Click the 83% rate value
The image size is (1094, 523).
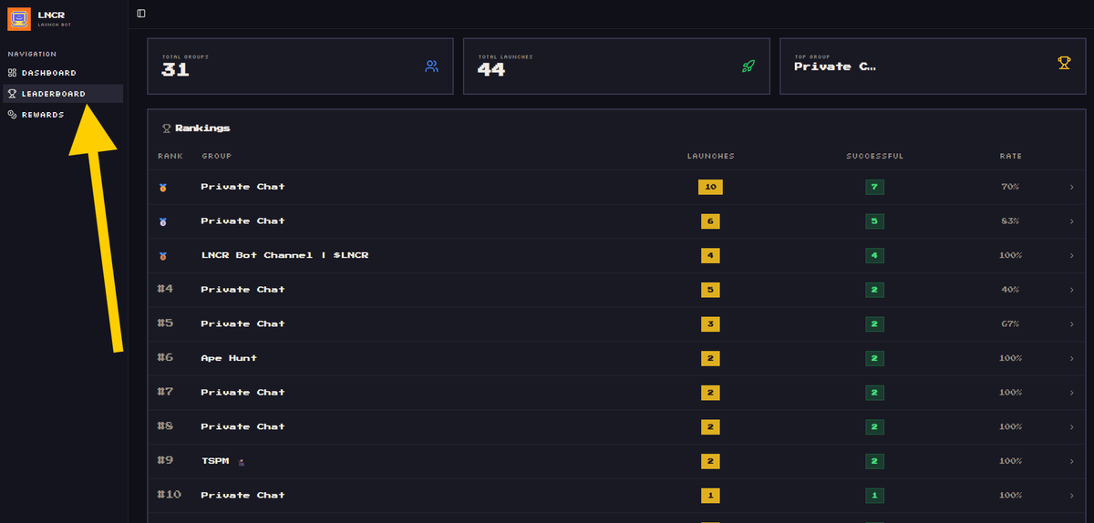[x=1009, y=221]
